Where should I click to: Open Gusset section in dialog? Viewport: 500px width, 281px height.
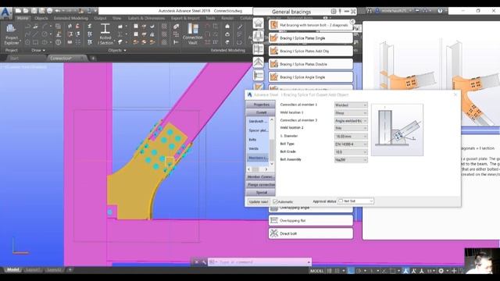click(x=261, y=112)
